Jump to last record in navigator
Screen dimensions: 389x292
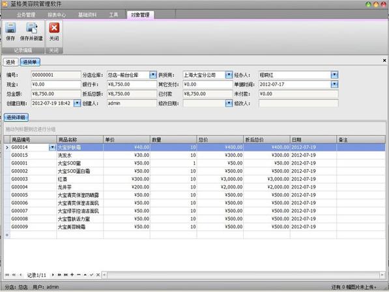tap(66, 274)
